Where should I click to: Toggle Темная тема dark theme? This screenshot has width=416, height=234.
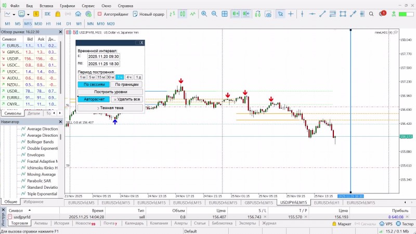[110, 108]
